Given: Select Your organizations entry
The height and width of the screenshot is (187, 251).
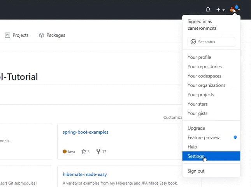Looking at the screenshot, I should click(206, 85).
